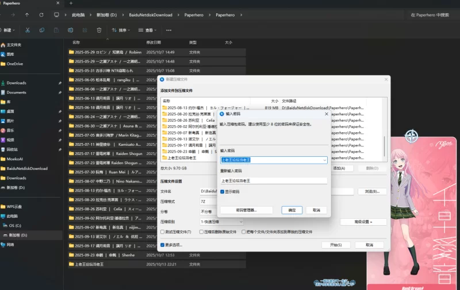Click 确定 in the password dialog

(292, 210)
